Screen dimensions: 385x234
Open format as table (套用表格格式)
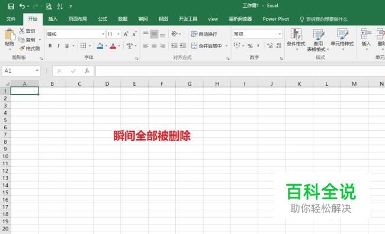[x=317, y=40]
